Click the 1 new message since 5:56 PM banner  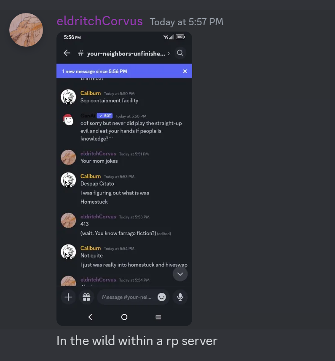[124, 71]
